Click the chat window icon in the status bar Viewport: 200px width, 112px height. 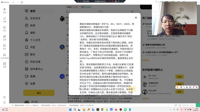click(176, 105)
